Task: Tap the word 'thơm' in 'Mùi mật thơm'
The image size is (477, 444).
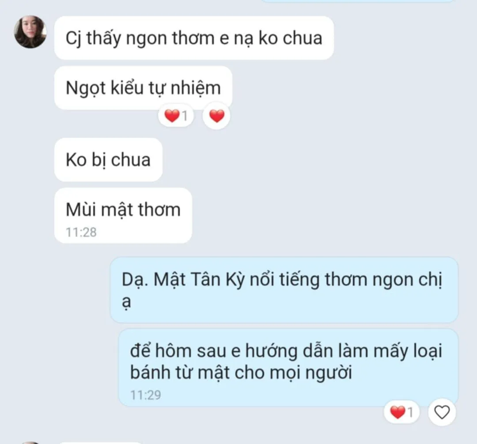Action: 159,210
